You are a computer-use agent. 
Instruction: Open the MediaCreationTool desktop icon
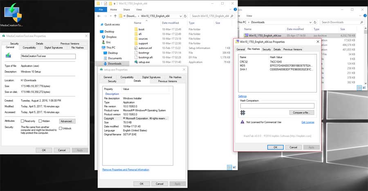[x=12, y=15]
